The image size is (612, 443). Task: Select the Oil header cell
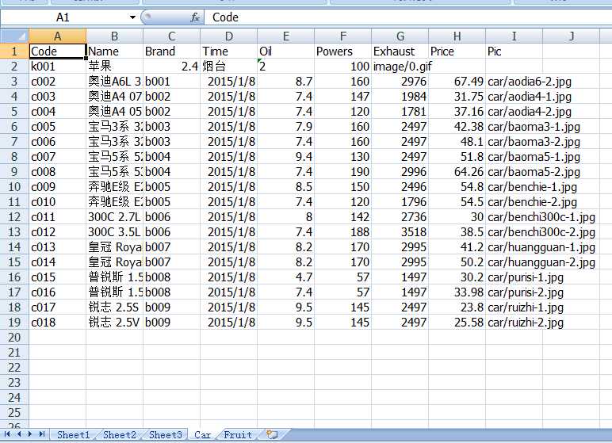pos(285,52)
